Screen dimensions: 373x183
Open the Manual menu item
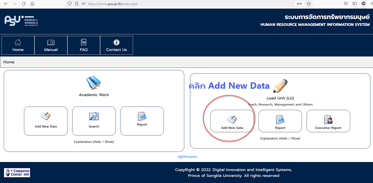(x=51, y=45)
